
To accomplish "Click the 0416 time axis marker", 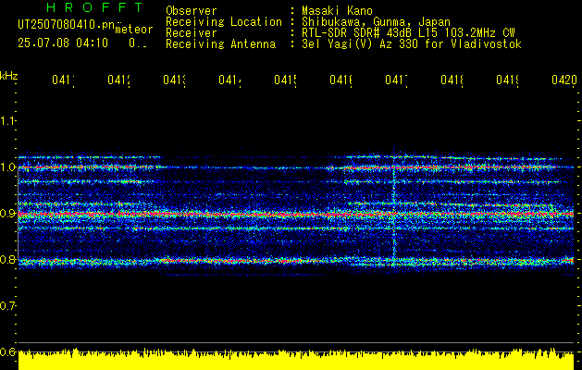I will 341,80.
